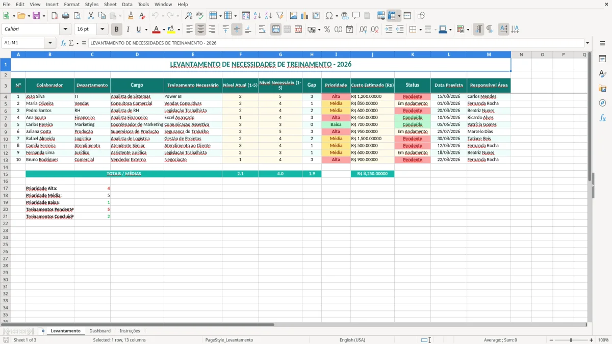Click the zoom slider

[571, 340]
